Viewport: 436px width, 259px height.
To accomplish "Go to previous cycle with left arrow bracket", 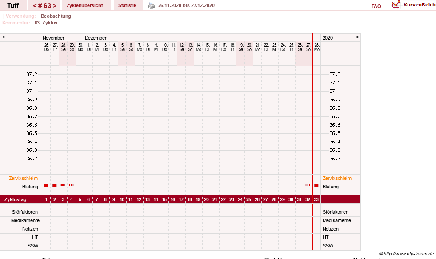I will tap(35, 6).
